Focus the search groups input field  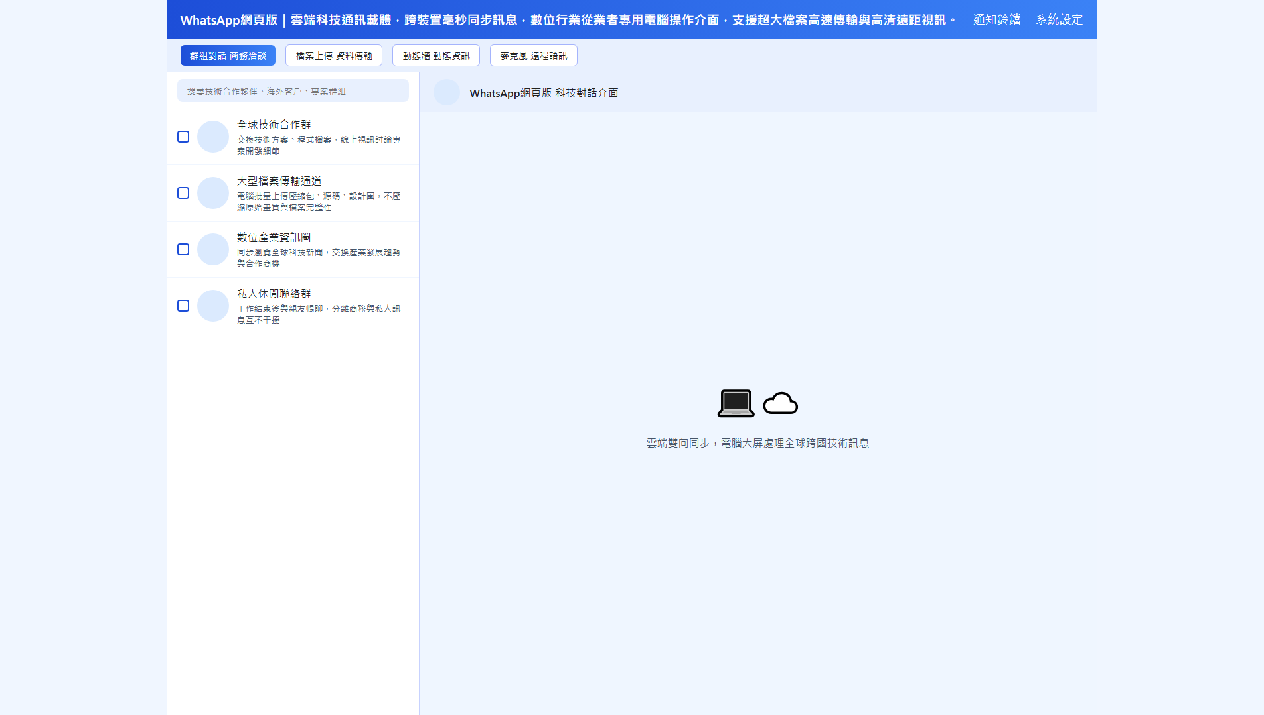point(293,91)
